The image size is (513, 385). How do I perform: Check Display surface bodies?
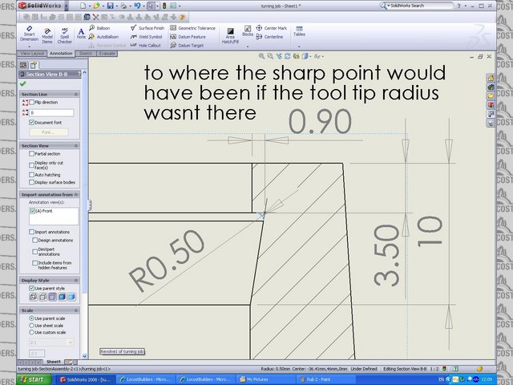32,182
